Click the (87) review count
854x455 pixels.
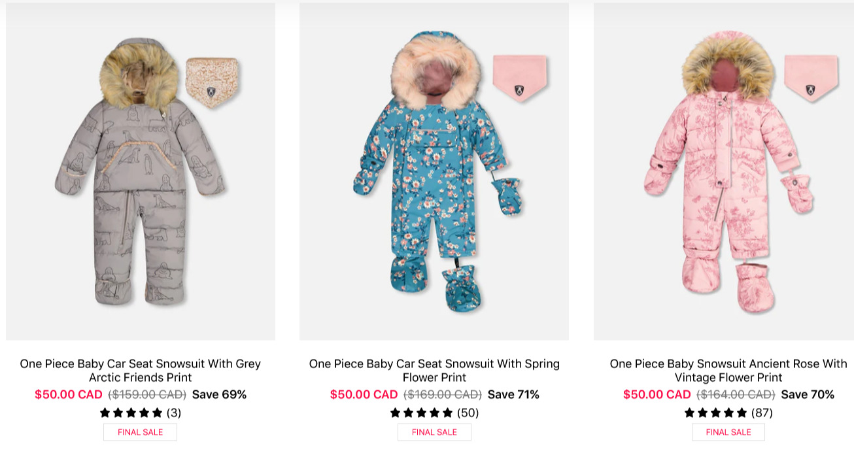click(762, 413)
